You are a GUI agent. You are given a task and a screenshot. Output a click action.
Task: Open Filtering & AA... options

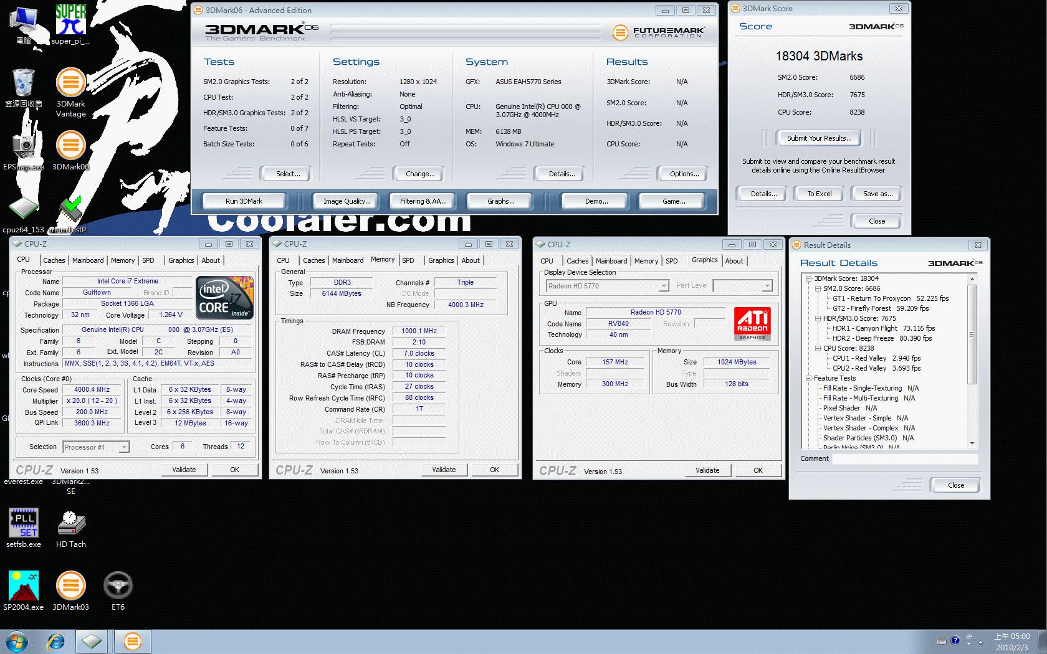click(423, 201)
